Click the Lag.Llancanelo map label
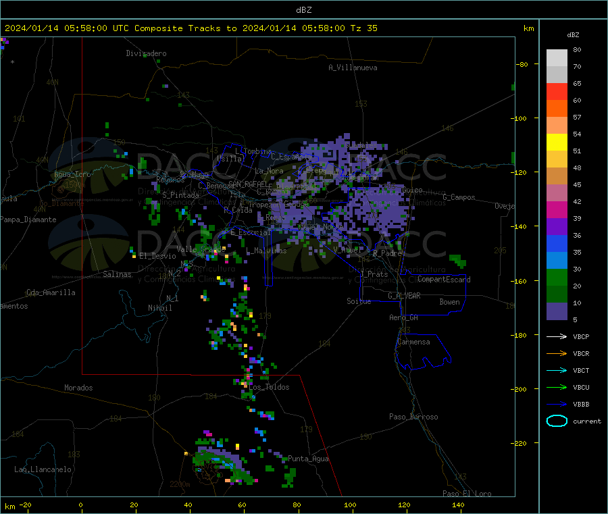The height and width of the screenshot is (514, 608). (x=43, y=469)
